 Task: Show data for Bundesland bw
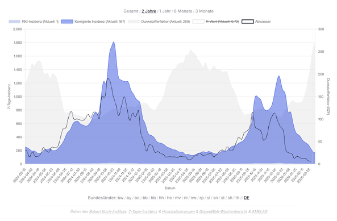120,198
